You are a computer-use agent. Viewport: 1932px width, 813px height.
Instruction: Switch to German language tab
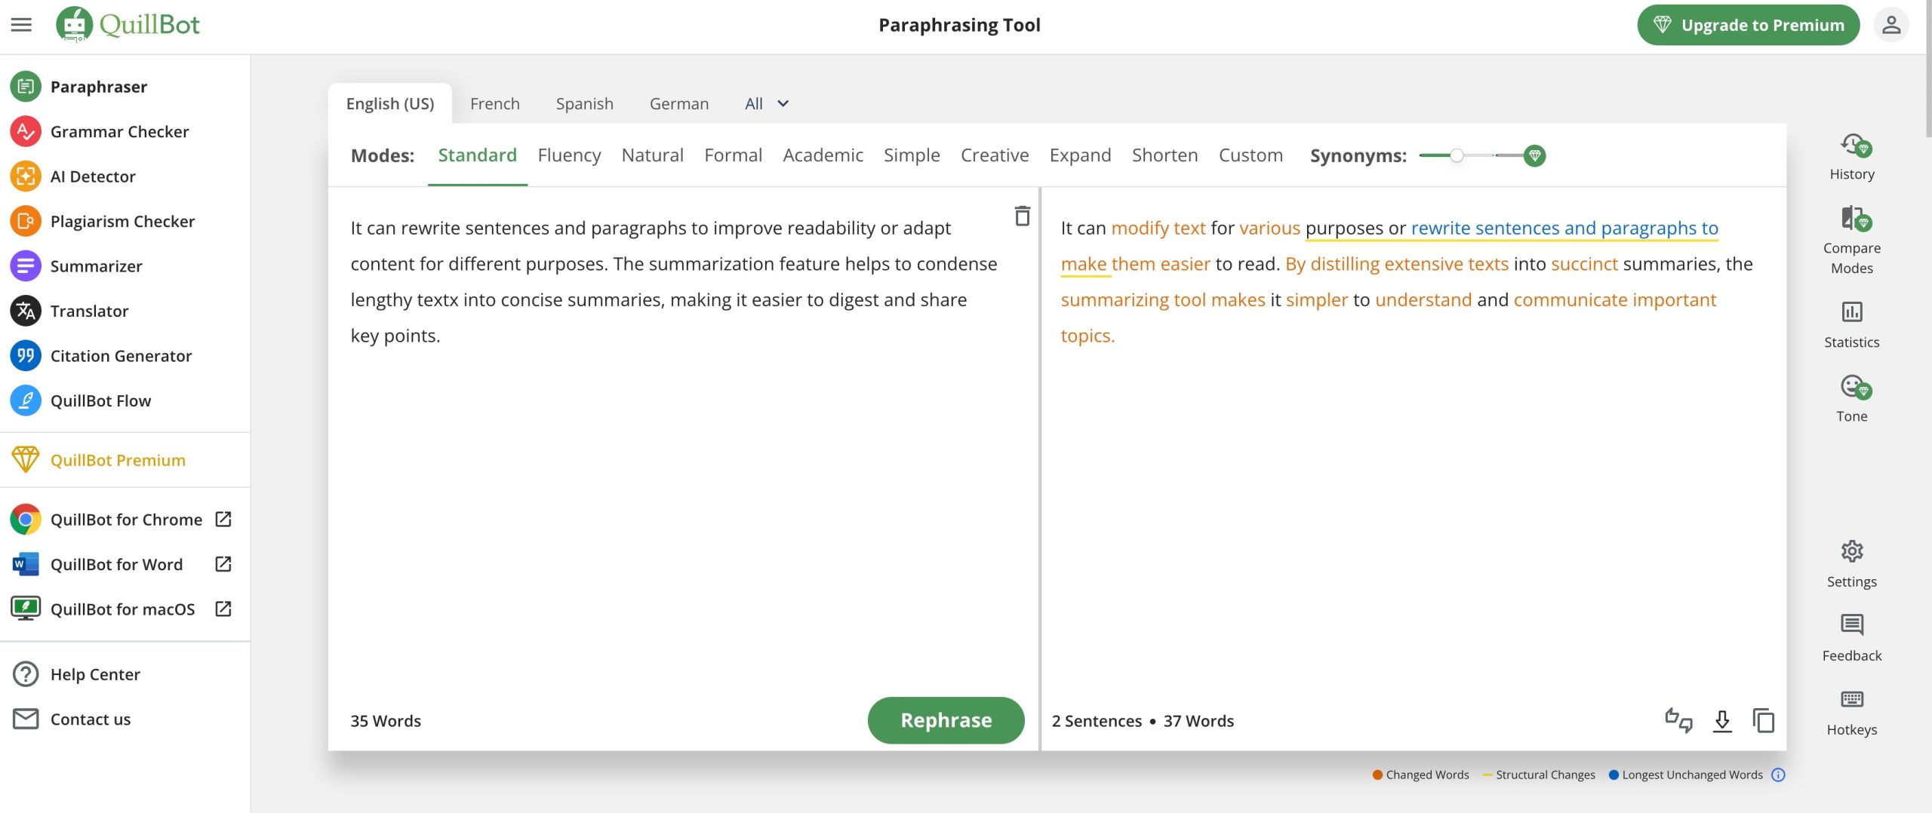[679, 104]
